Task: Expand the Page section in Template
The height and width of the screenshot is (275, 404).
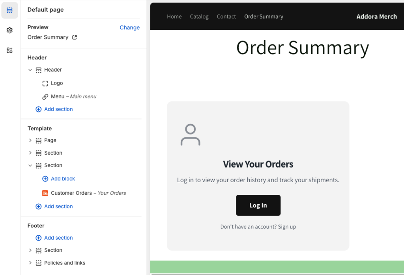Action: click(x=30, y=140)
